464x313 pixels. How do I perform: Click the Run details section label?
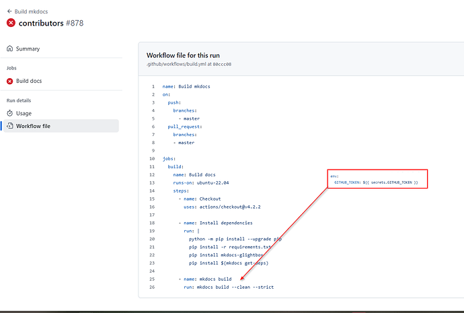19,100
